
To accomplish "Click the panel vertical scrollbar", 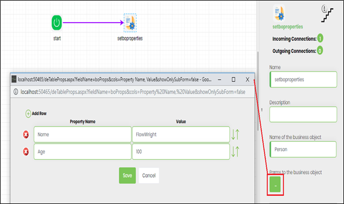I will pyautogui.click(x=258, y=91).
